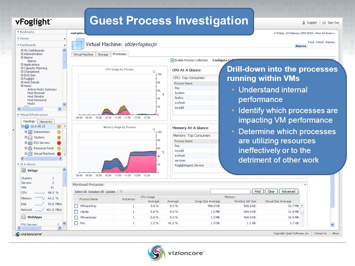Click the Find button
The height and width of the screenshot is (266, 355).
pyautogui.click(x=258, y=191)
